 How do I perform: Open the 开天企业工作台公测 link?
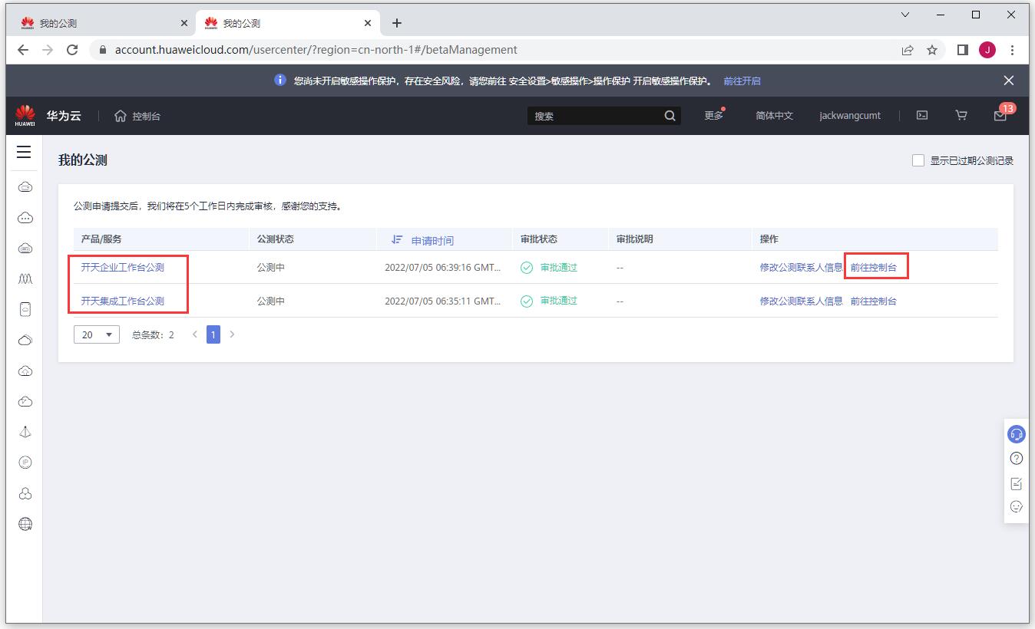[123, 268]
